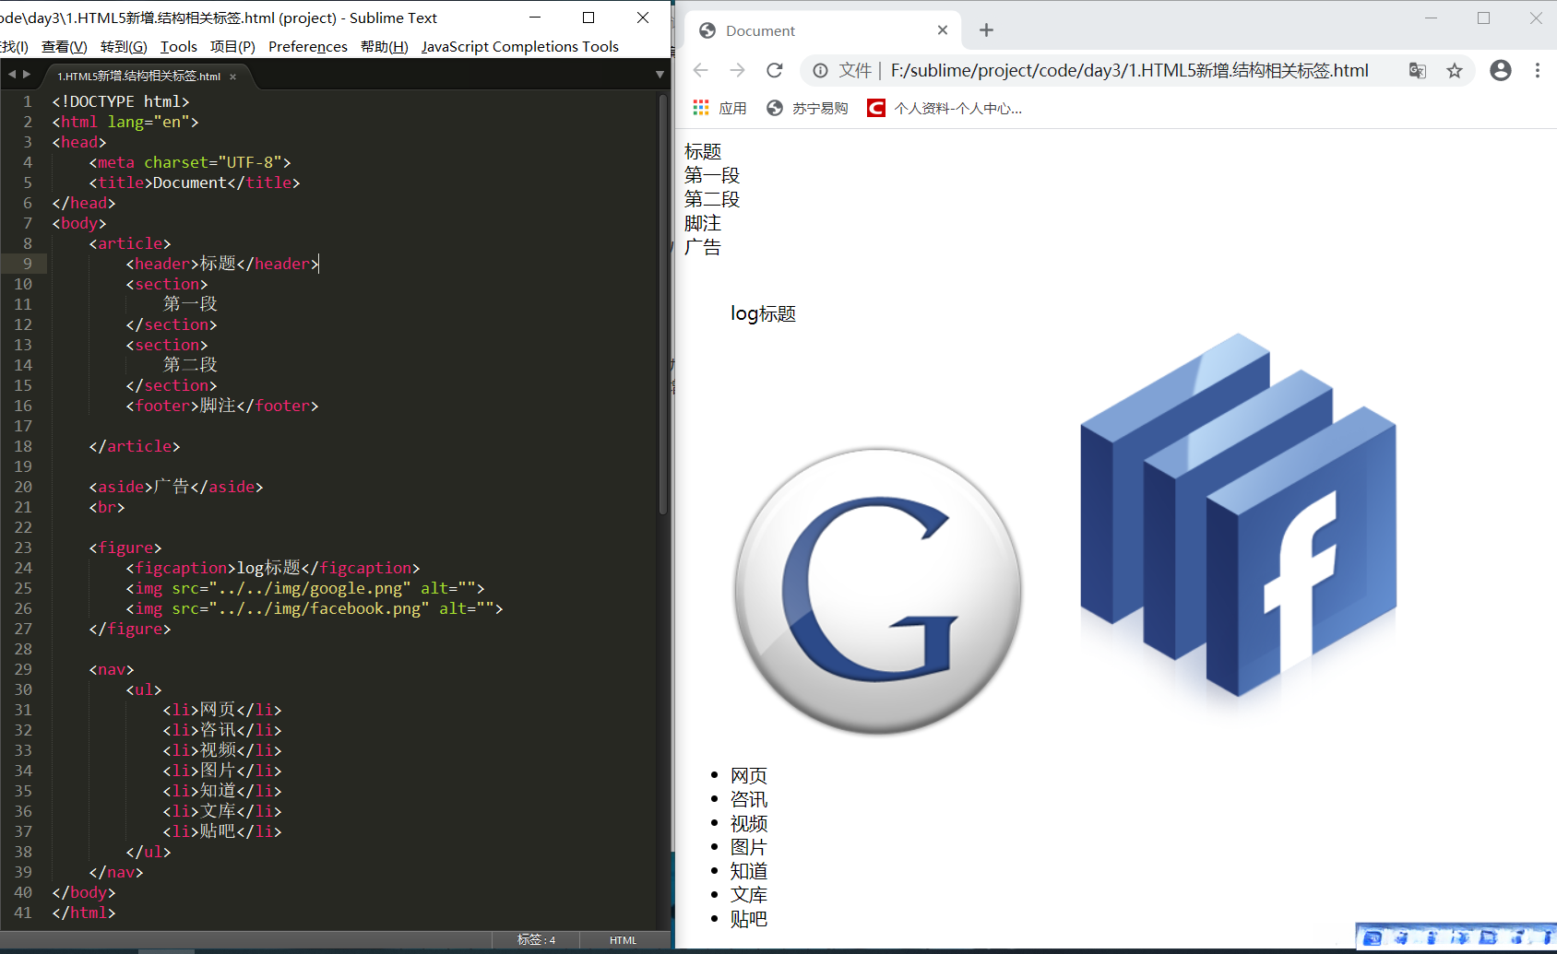
Task: Close the Document tab in Chrome
Action: pyautogui.click(x=943, y=30)
